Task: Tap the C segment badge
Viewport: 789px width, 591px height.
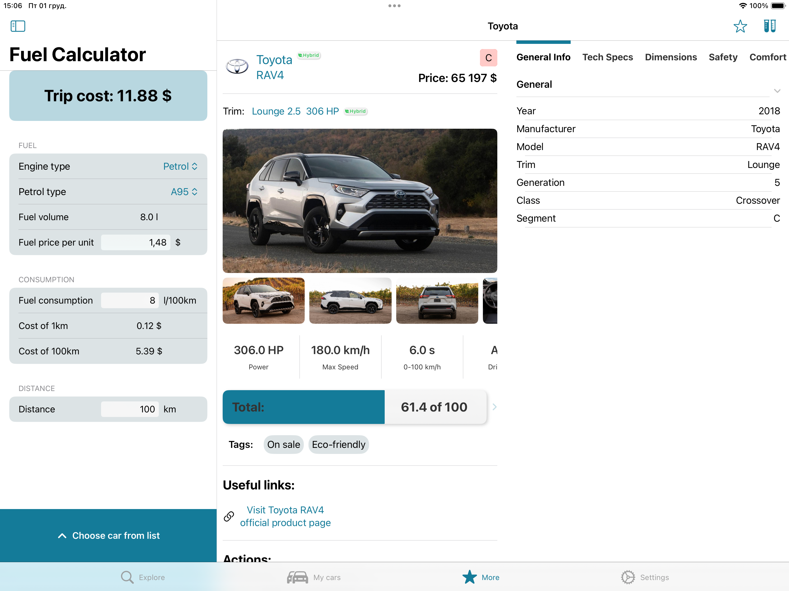Action: [x=488, y=58]
